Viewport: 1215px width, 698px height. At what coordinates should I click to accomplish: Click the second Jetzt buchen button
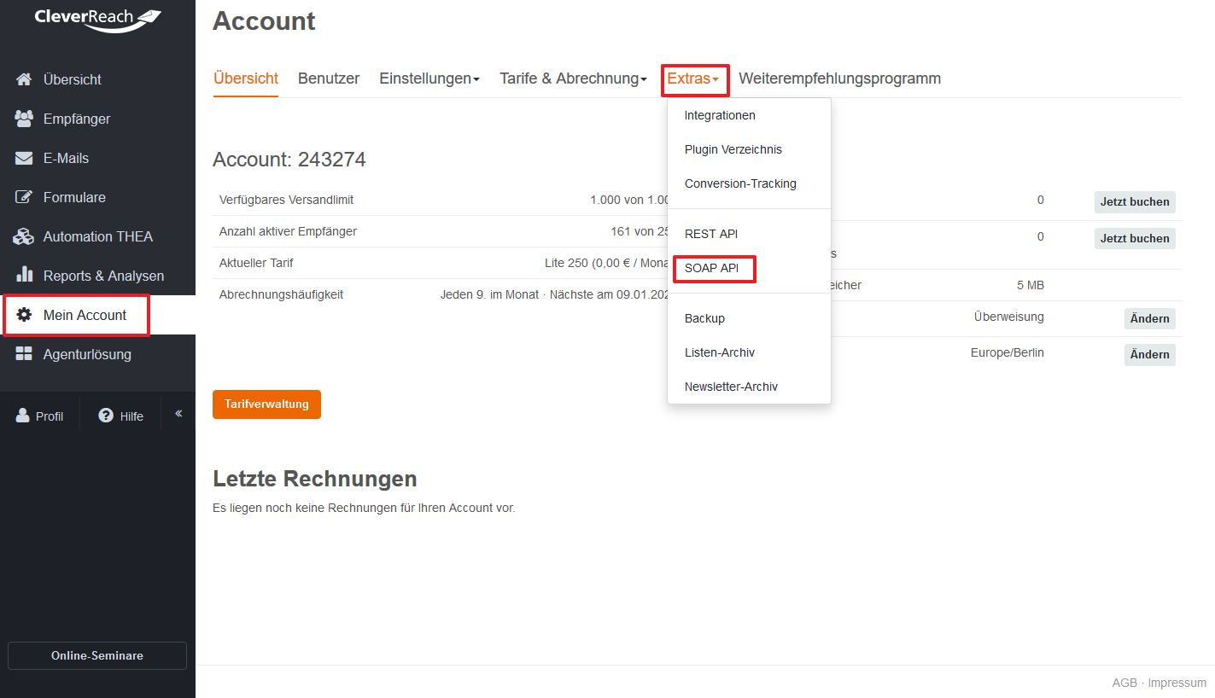coord(1135,238)
